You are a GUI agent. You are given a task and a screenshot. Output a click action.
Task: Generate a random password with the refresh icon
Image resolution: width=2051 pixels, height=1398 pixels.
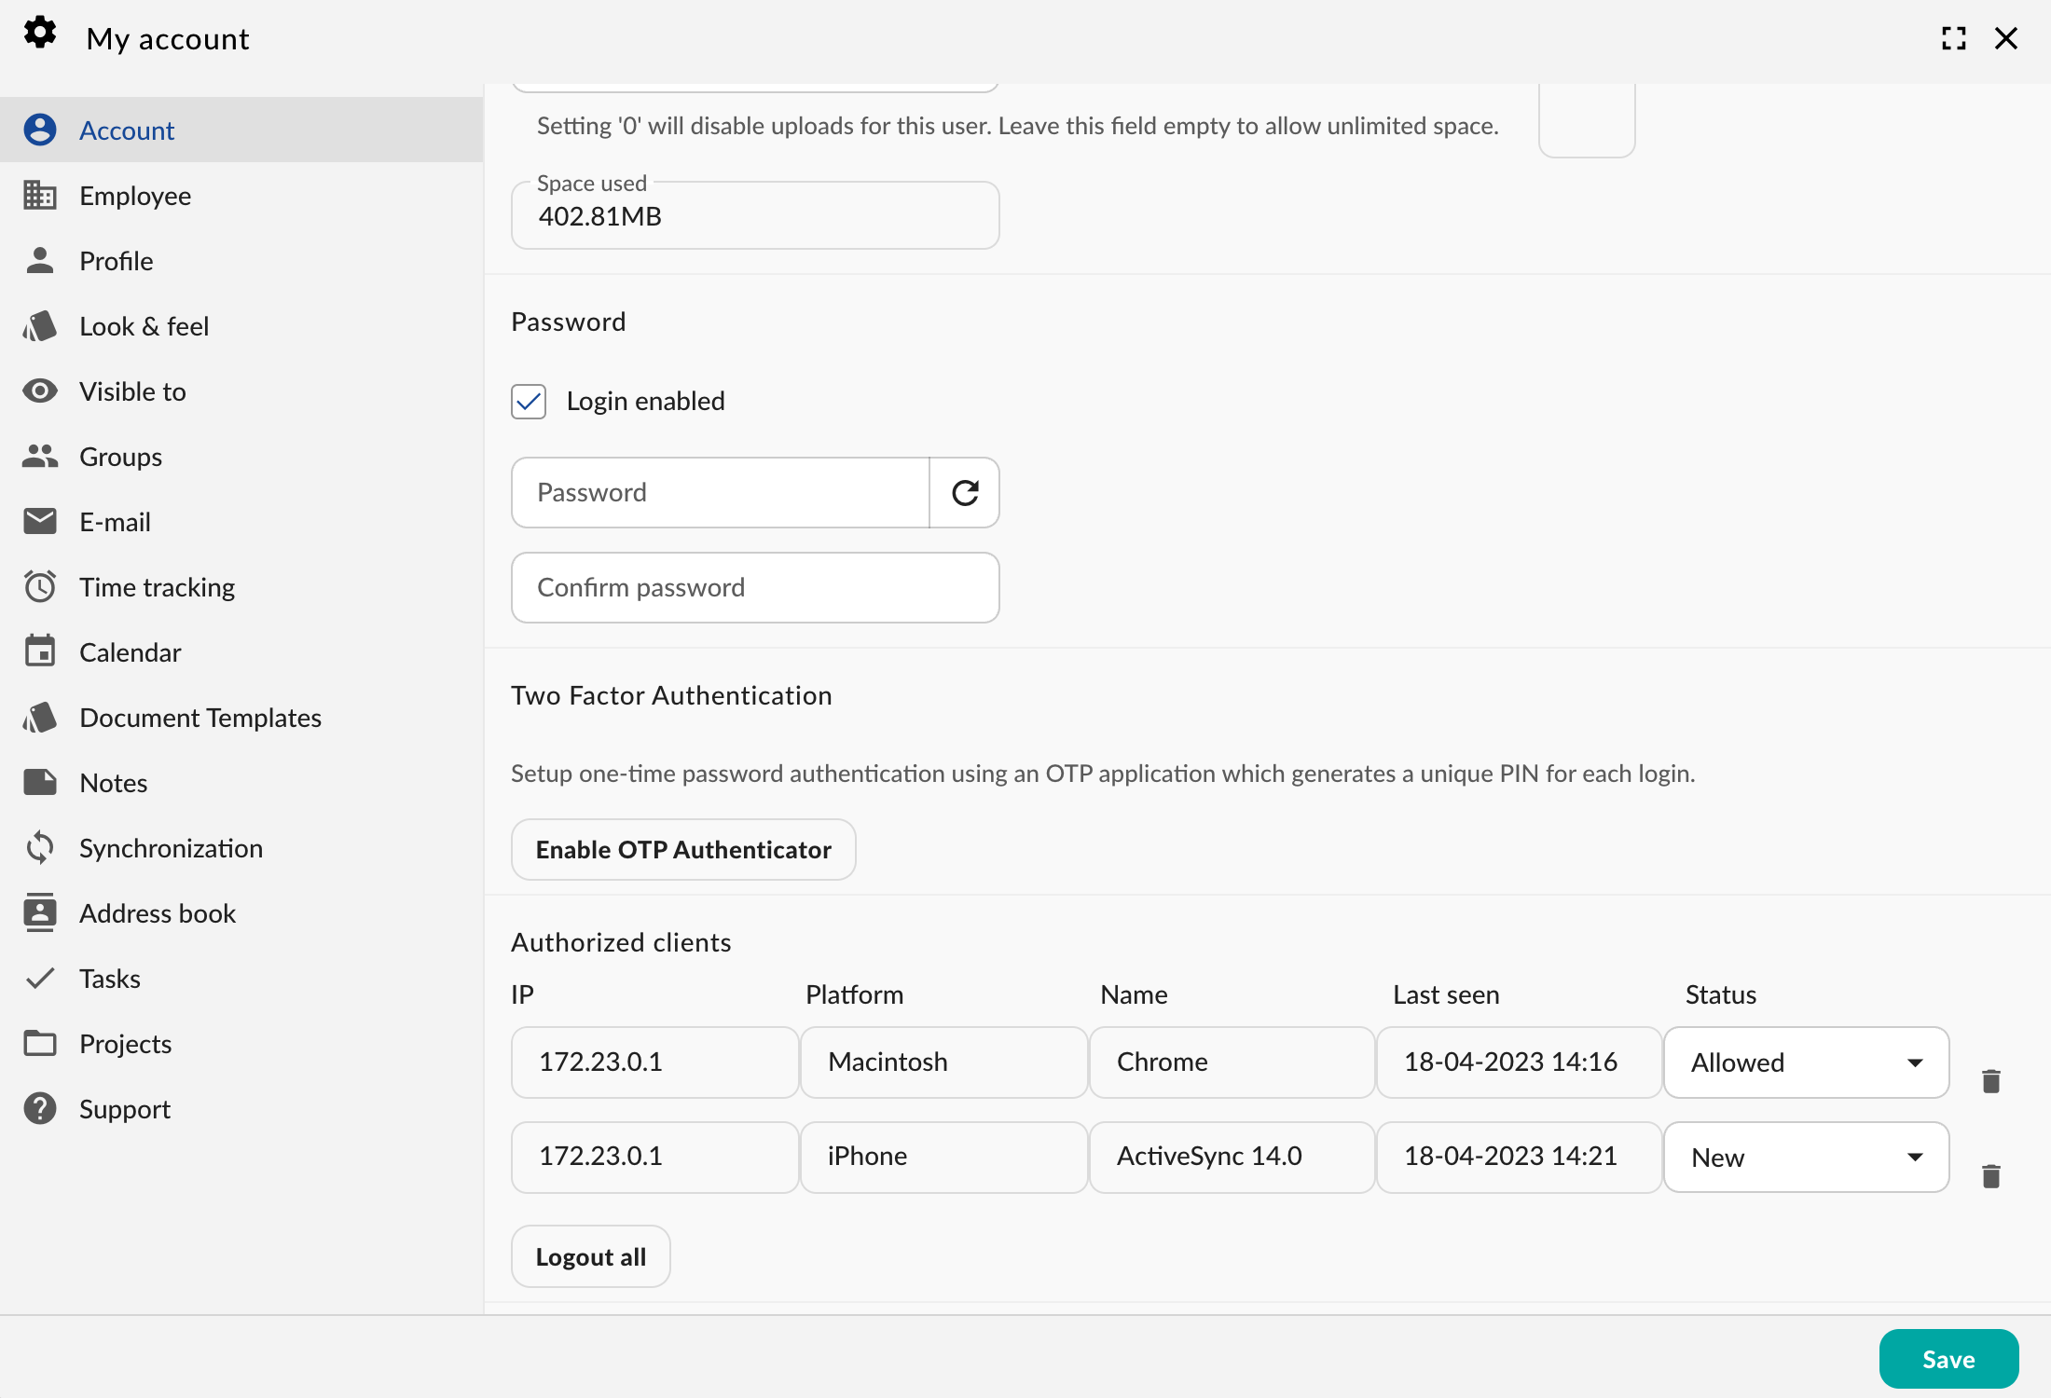(965, 492)
